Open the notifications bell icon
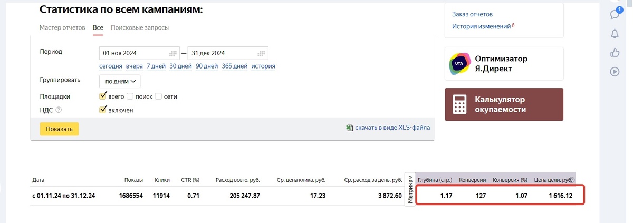The height and width of the screenshot is (223, 633). [x=615, y=34]
